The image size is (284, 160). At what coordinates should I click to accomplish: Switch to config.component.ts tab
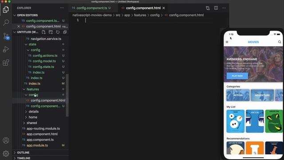(91, 8)
